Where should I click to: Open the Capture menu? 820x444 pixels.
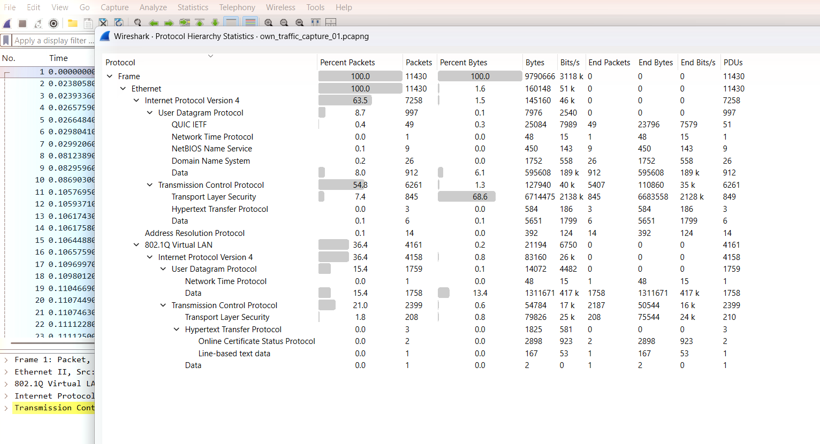[x=115, y=7]
